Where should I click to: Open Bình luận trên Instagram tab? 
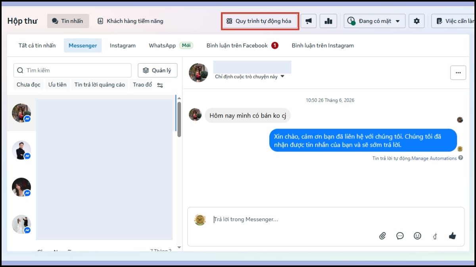tap(322, 45)
